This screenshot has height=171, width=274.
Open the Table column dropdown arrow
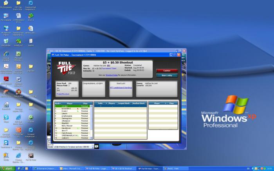tap(106, 103)
